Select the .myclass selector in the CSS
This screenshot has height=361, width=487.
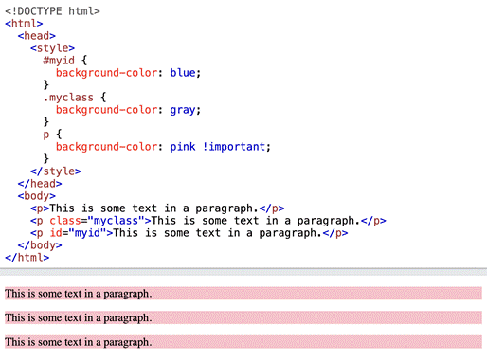(68, 98)
